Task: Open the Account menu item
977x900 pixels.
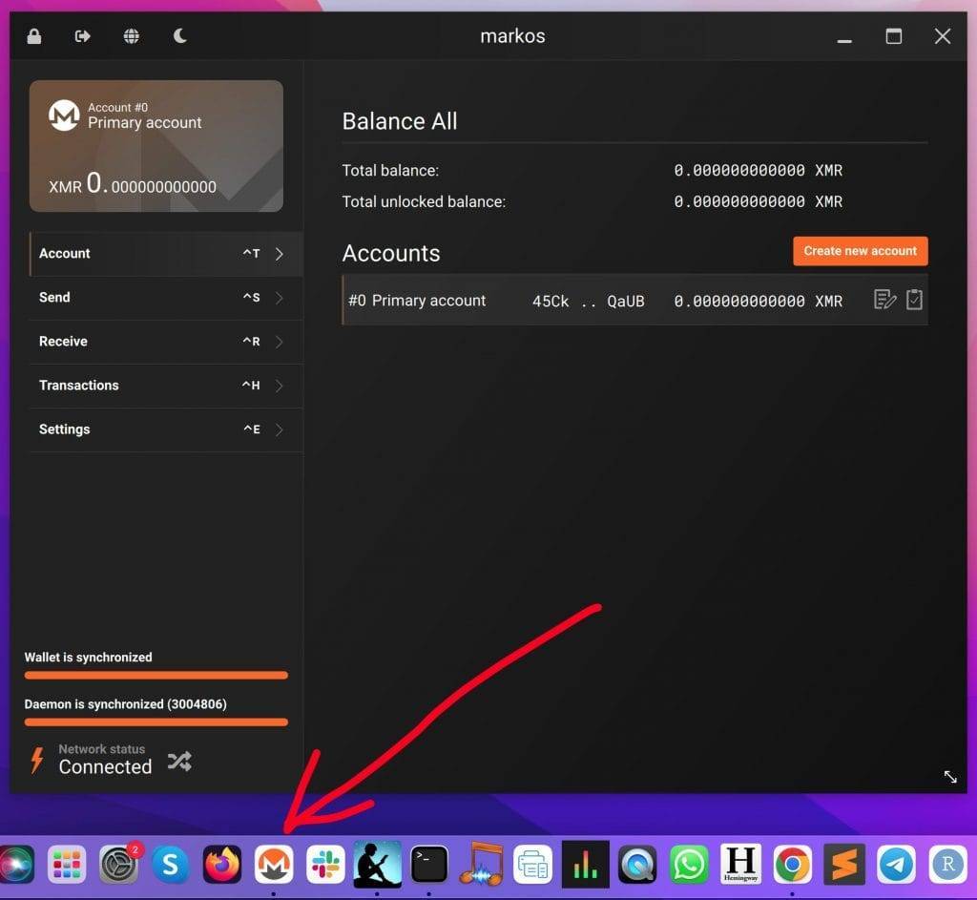Action: (166, 254)
